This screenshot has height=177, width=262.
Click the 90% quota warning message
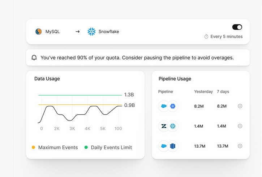(x=137, y=58)
